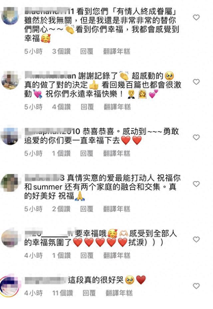Like the 要幸福哦 comment heart icon

(x=196, y=239)
